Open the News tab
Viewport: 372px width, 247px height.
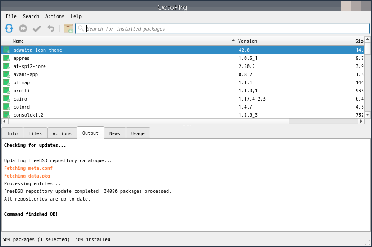pyautogui.click(x=114, y=133)
